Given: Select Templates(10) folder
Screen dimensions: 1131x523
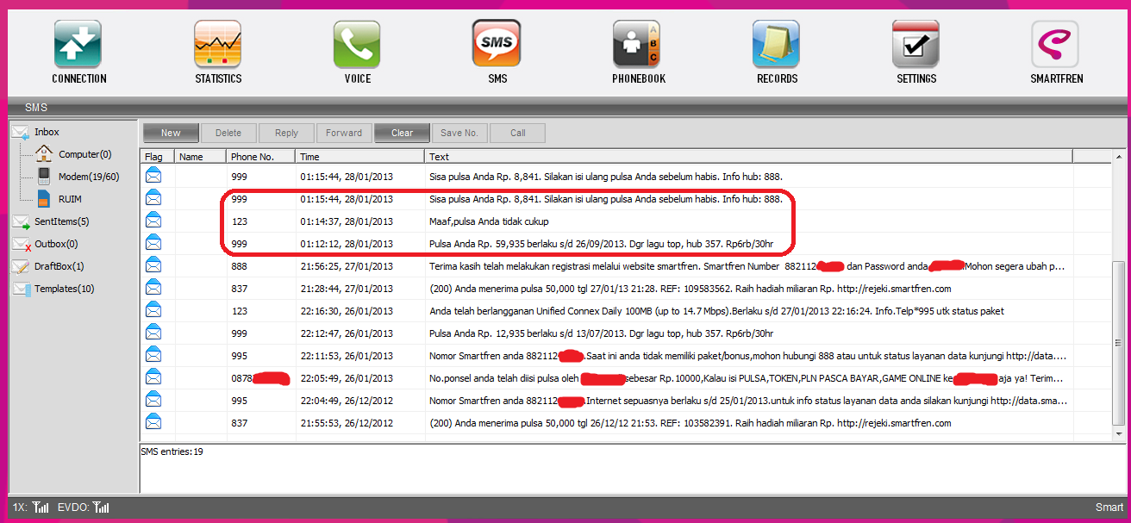Looking at the screenshot, I should [65, 289].
